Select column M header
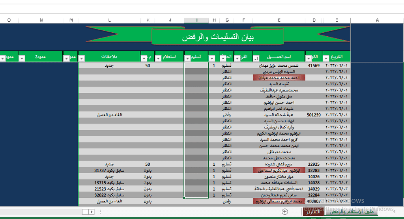Image resolution: width=404 pixels, height=219 pixels. point(71,20)
